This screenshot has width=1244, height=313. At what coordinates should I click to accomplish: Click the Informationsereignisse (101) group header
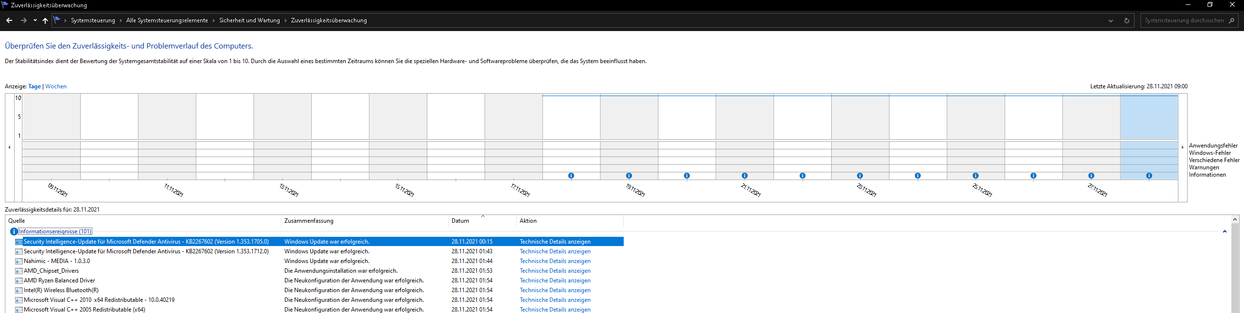(55, 231)
